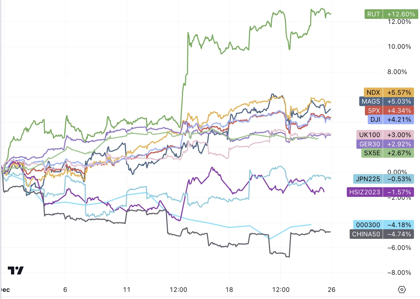Open the chart settings hexagon icon
The height and width of the screenshot is (299, 420).
coord(402,290)
